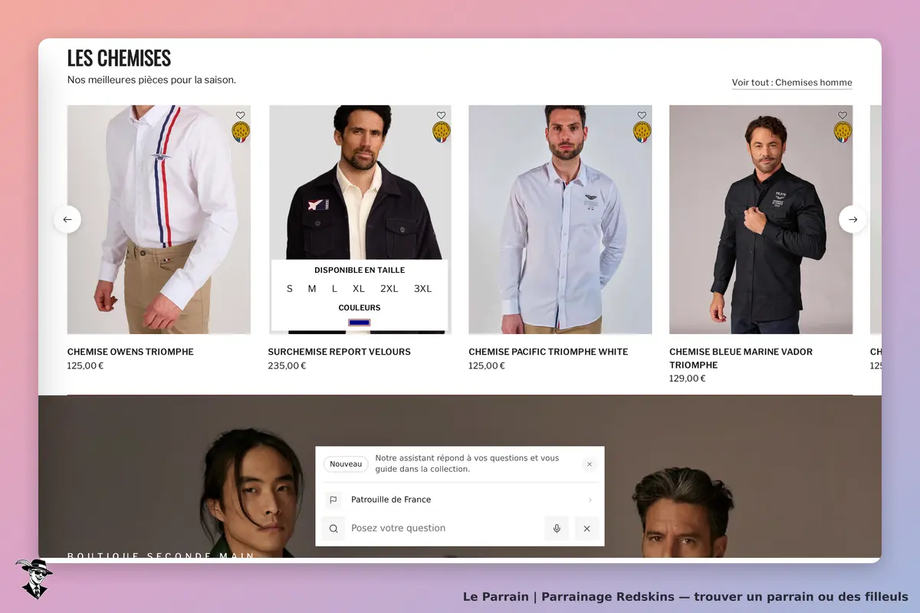The width and height of the screenshot is (920, 613).
Task: Dismiss the Nouveau assistant notice
Action: 590,464
